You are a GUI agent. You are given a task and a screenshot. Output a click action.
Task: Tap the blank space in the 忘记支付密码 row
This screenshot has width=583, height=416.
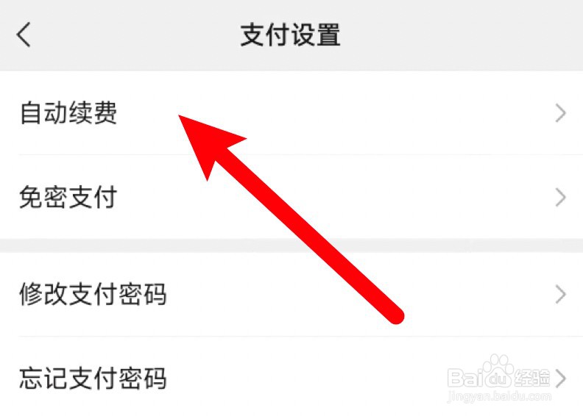[305, 378]
